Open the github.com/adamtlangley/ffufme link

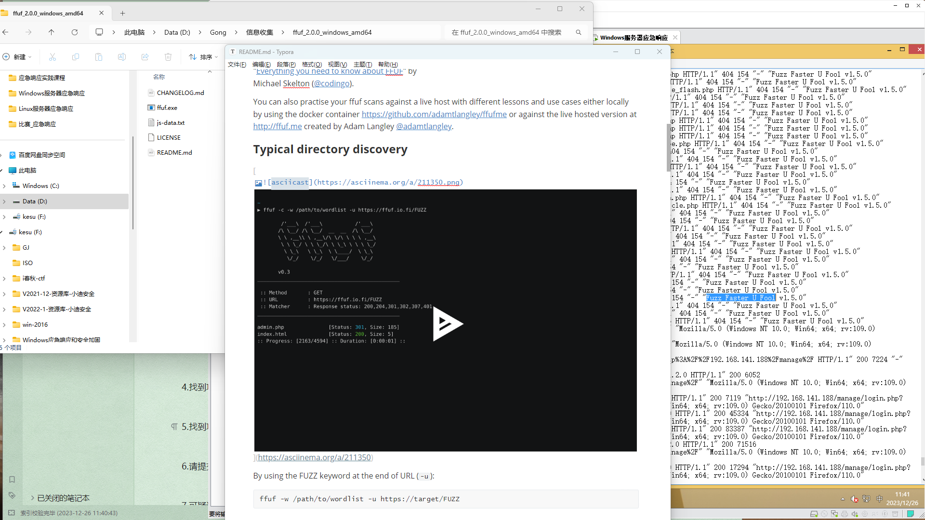[434, 114]
